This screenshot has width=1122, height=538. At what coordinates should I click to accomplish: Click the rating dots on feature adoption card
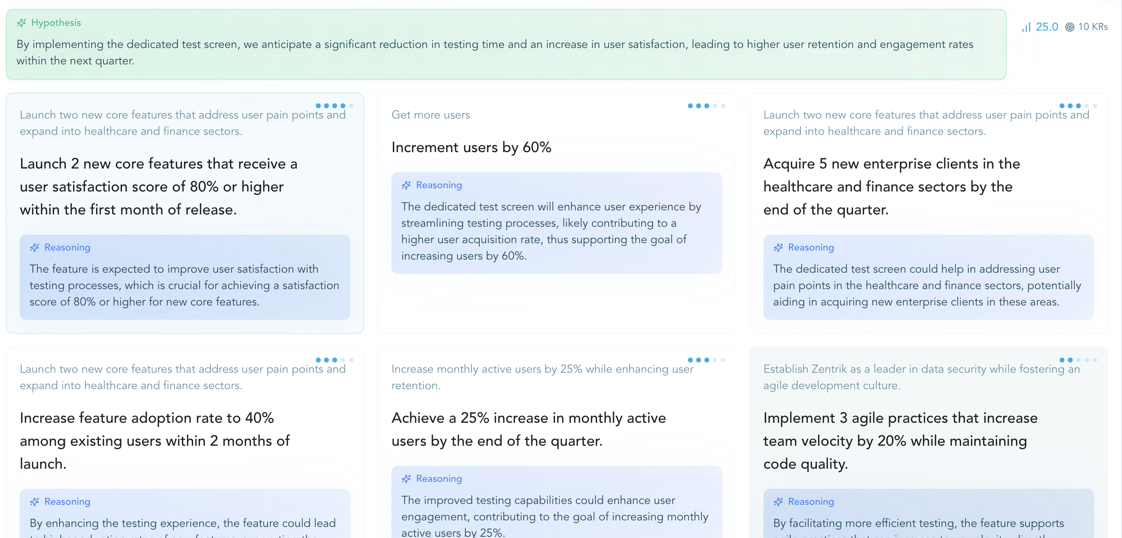[334, 360]
